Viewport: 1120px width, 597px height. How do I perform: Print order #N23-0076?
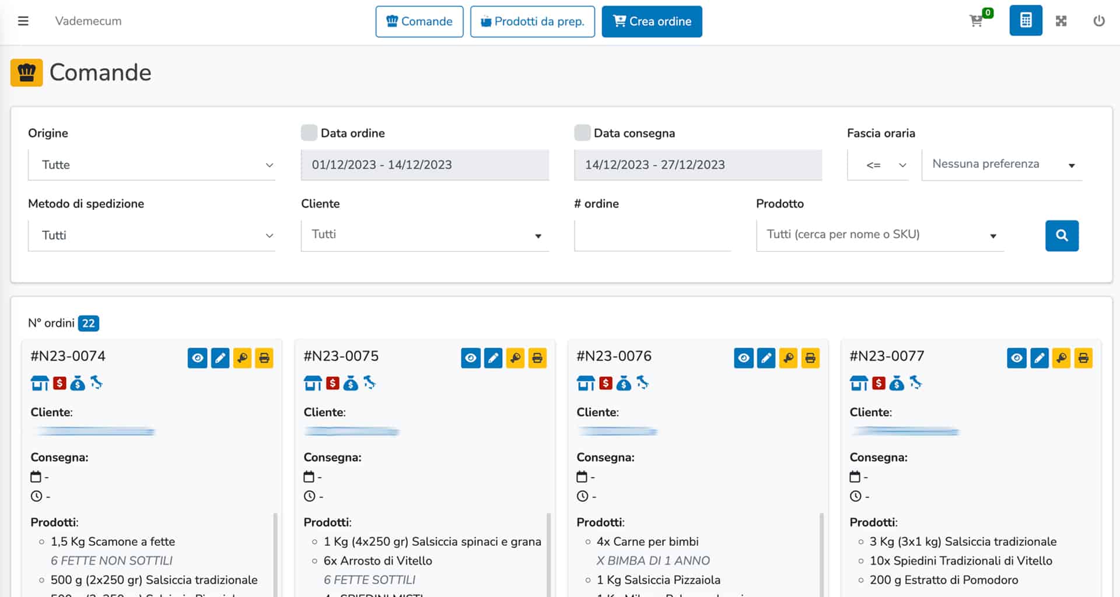(810, 358)
